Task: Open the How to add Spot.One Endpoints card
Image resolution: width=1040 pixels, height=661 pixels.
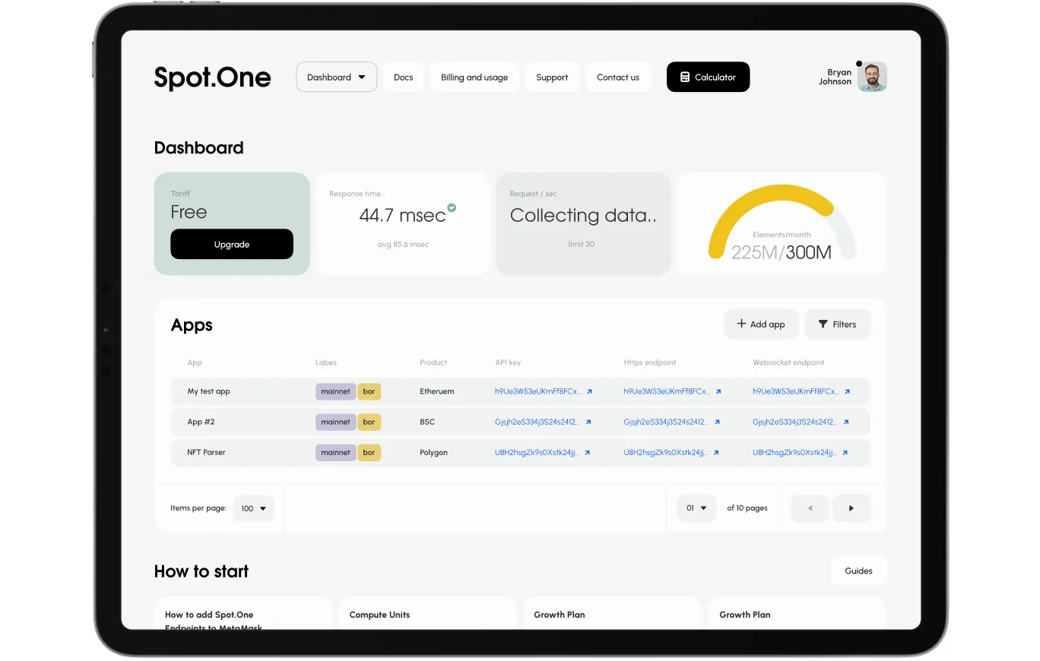Action: pos(243,614)
